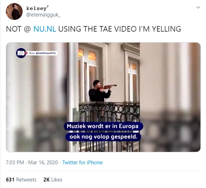206x188 pixels.
Task: Play the video of the violinist
Action: [103, 97]
